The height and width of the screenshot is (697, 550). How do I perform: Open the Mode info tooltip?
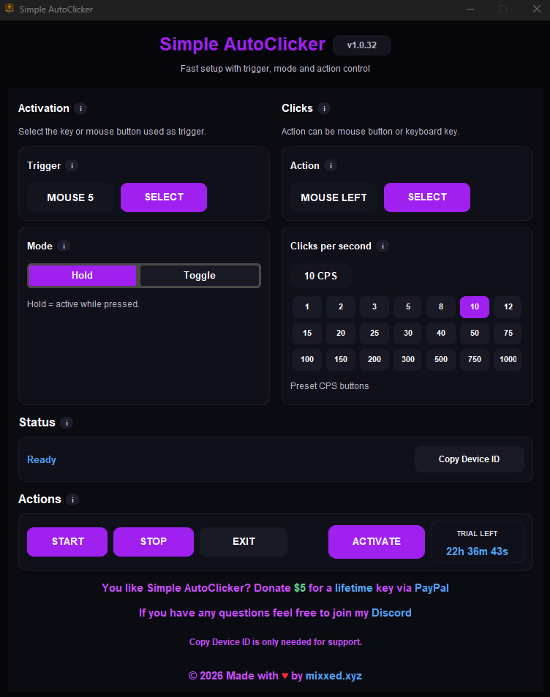64,246
